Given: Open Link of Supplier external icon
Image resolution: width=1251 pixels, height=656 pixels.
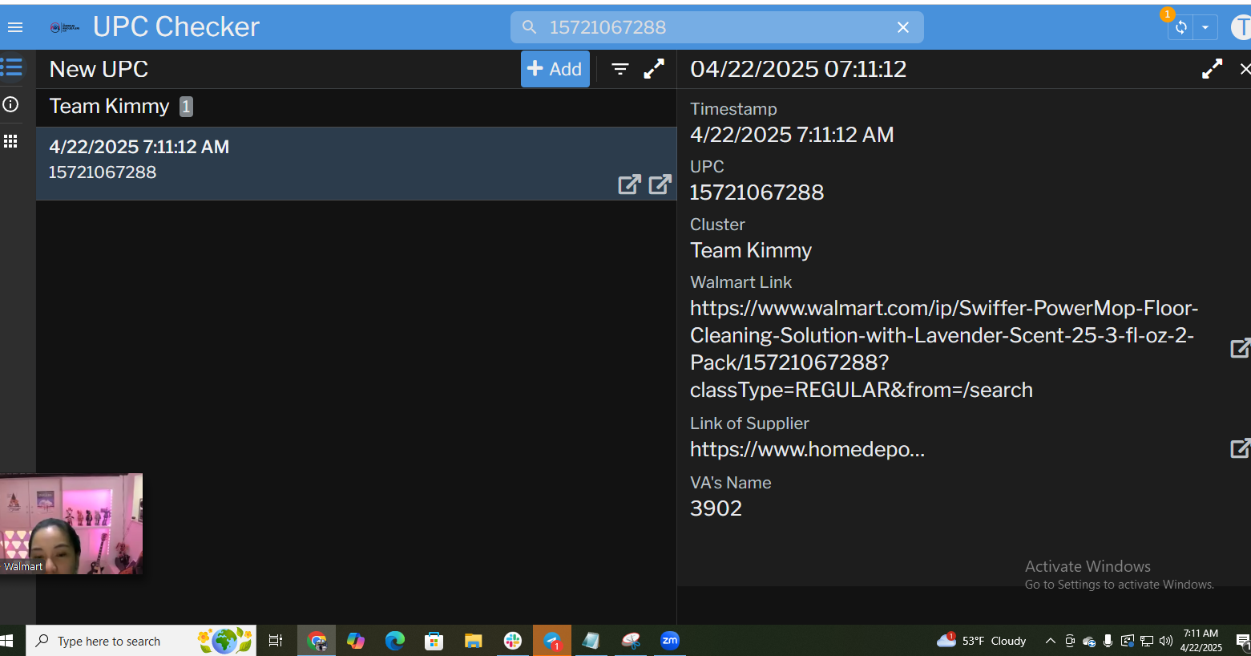Looking at the screenshot, I should click(x=1239, y=449).
